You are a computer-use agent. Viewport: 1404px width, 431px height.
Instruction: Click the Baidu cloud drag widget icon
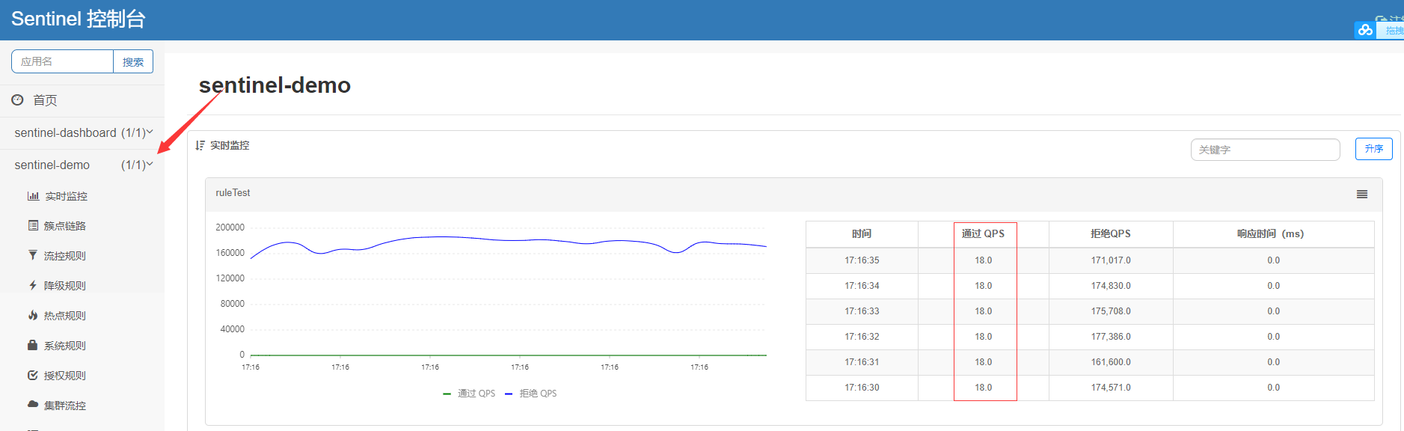pos(1366,30)
